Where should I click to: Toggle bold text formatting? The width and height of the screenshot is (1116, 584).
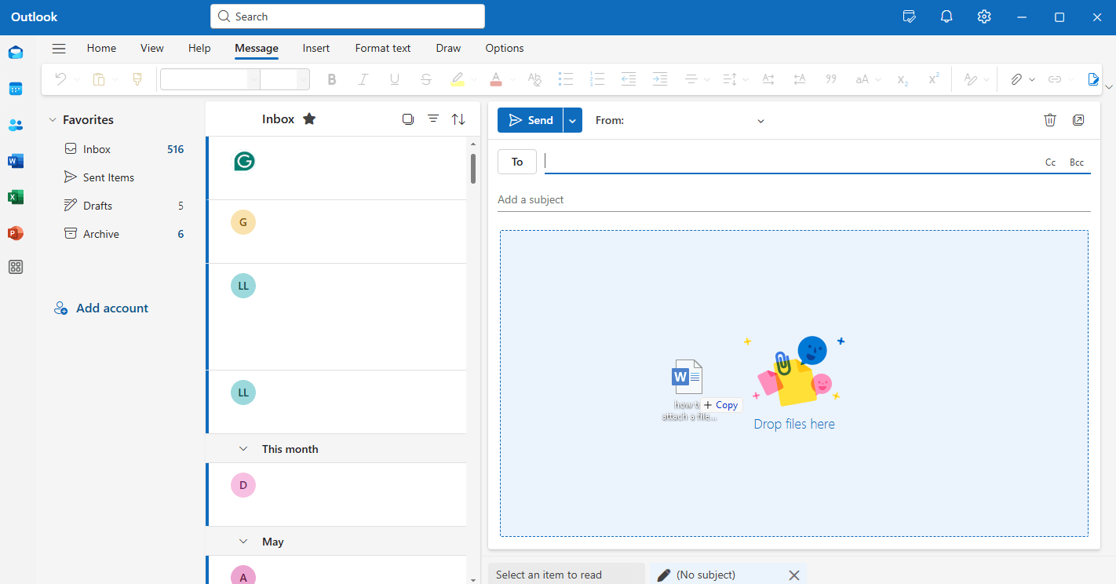(331, 79)
